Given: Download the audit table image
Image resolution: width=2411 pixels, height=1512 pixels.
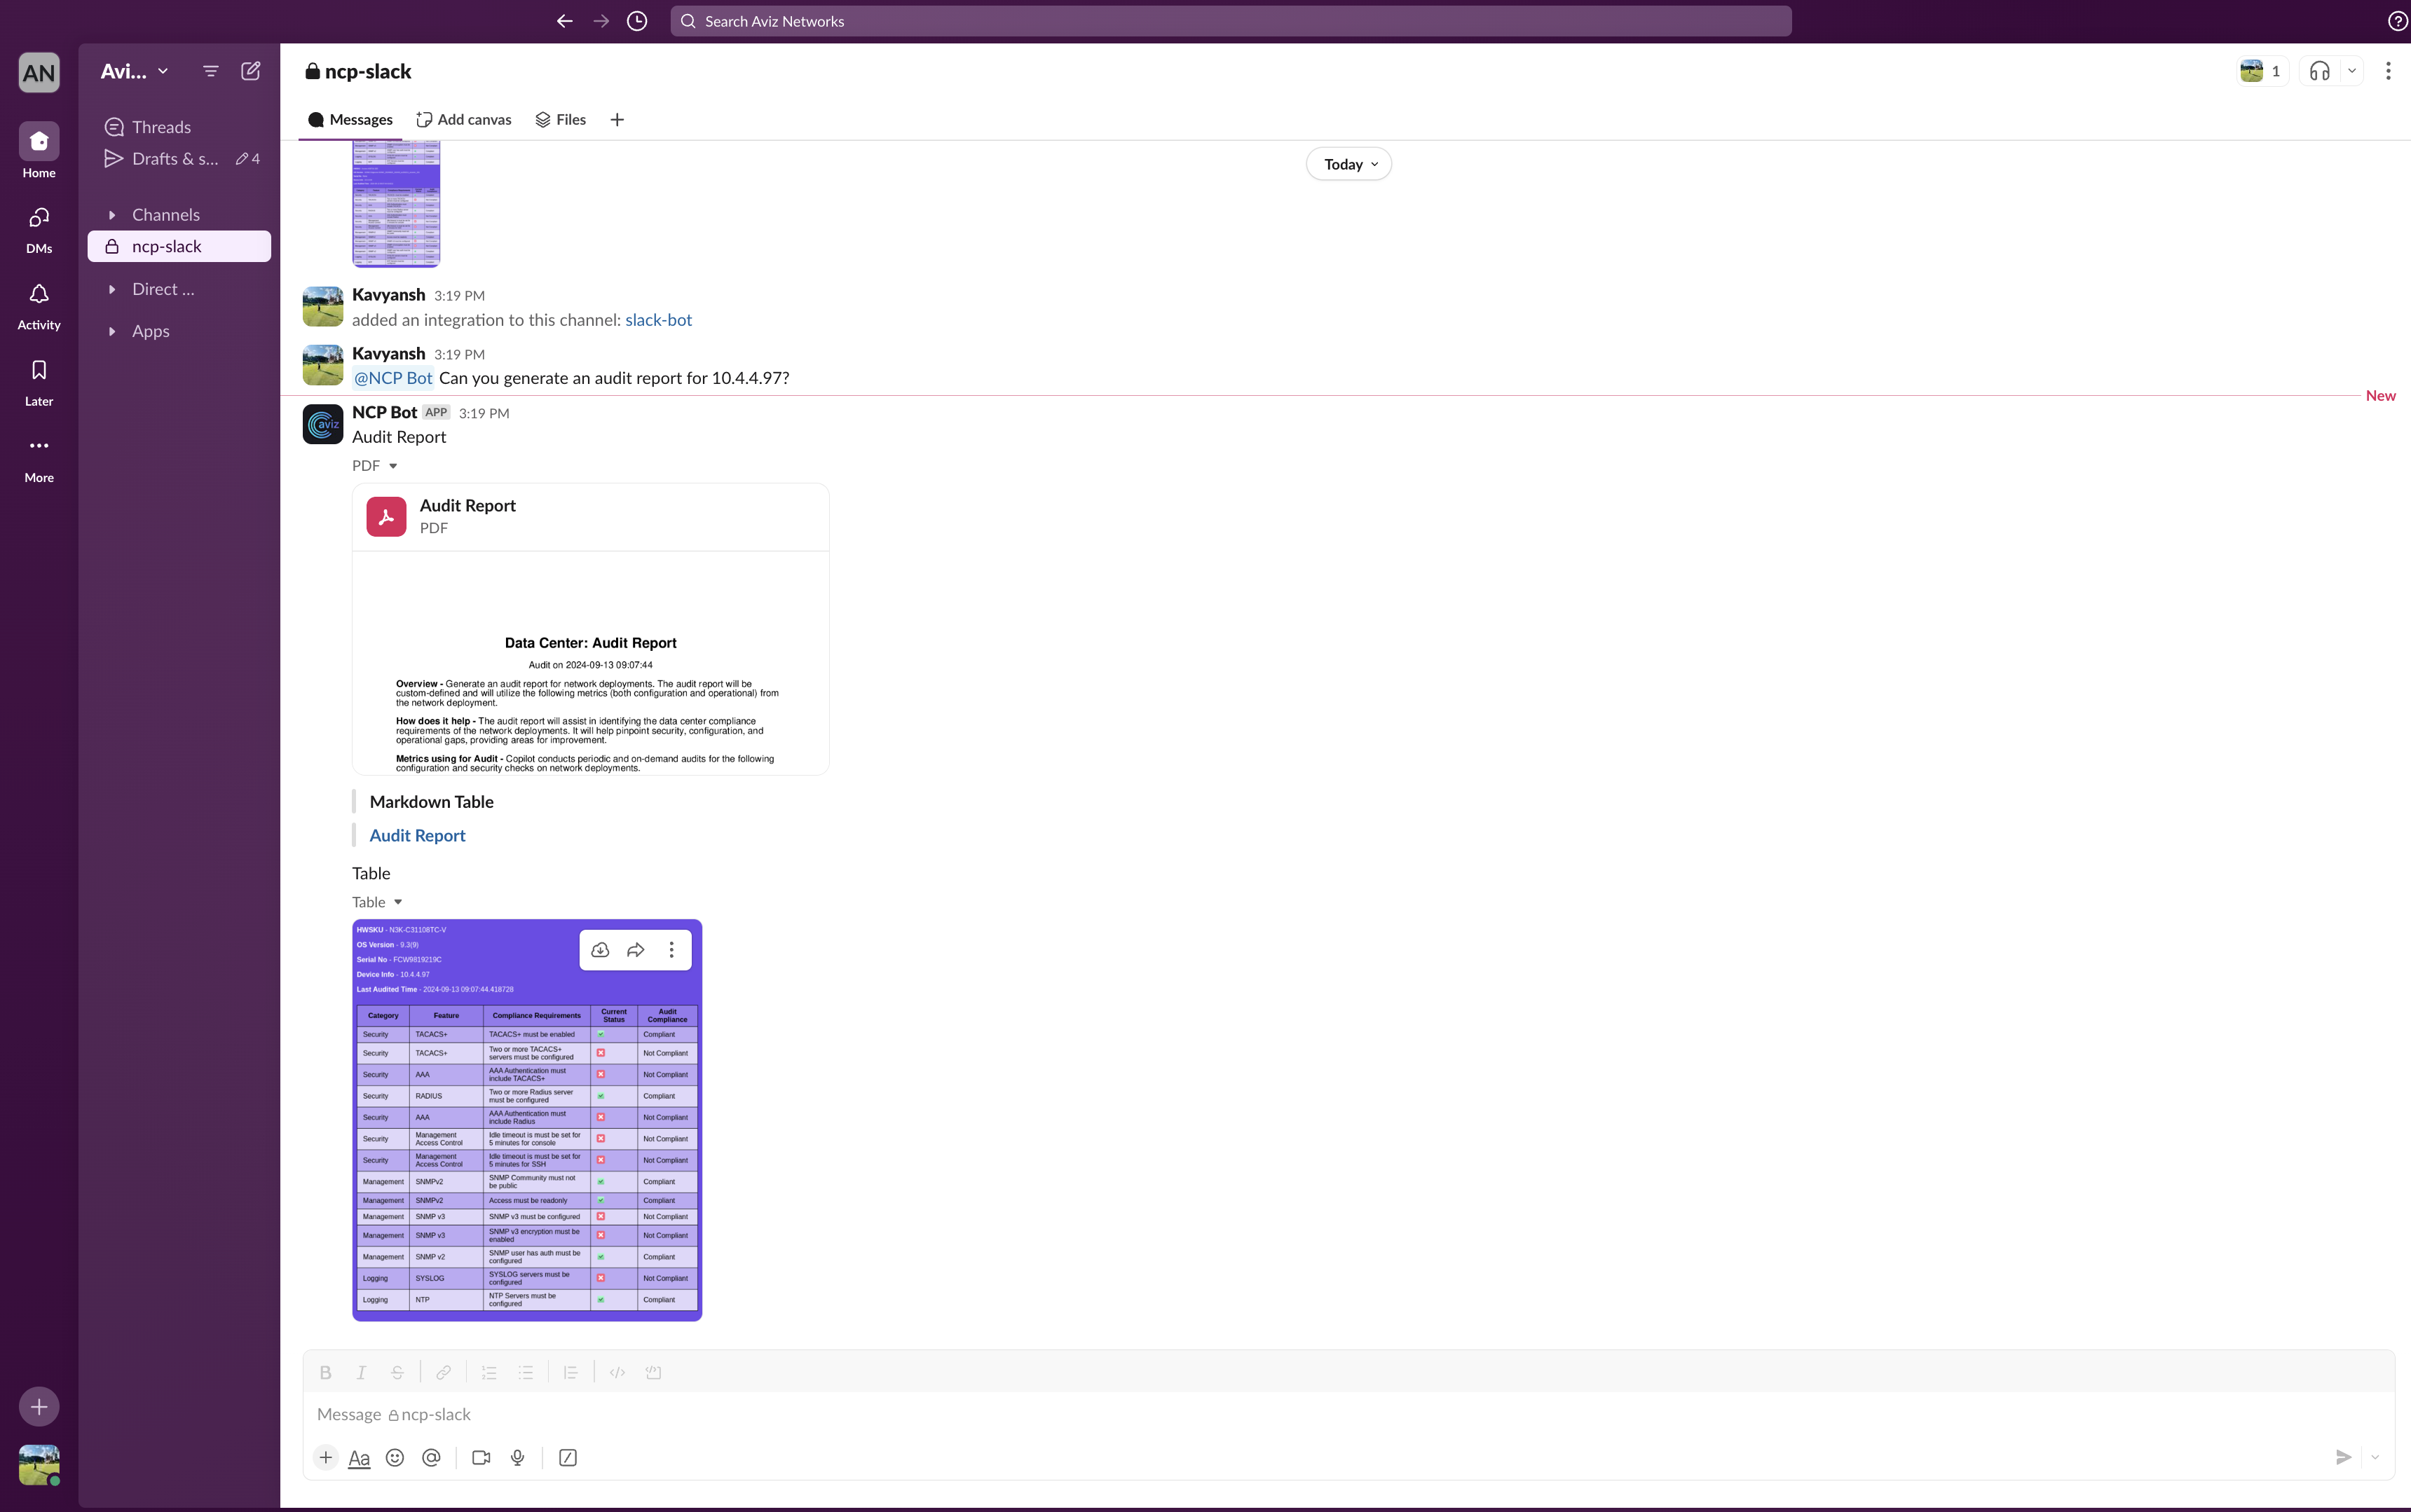Looking at the screenshot, I should click(600, 950).
